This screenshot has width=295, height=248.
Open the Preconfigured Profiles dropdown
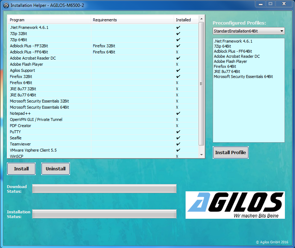tap(248, 31)
